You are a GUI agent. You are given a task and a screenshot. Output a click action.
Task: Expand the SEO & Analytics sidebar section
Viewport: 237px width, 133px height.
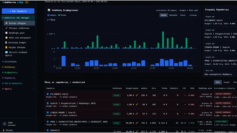click(x=18, y=83)
